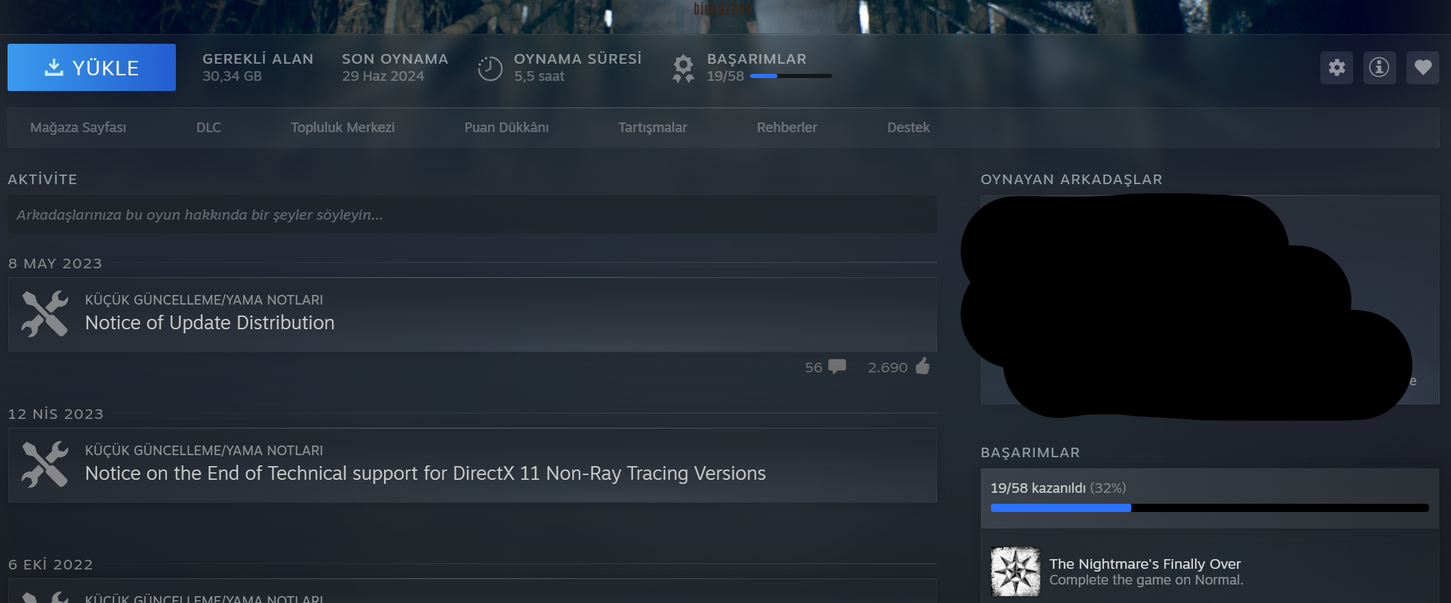1451x603 pixels.
Task: Click 'Complete the game on Normal.' description
Action: click(x=1146, y=580)
